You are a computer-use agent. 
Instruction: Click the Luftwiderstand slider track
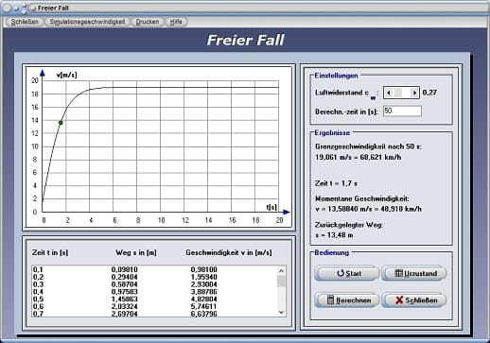coord(401,93)
